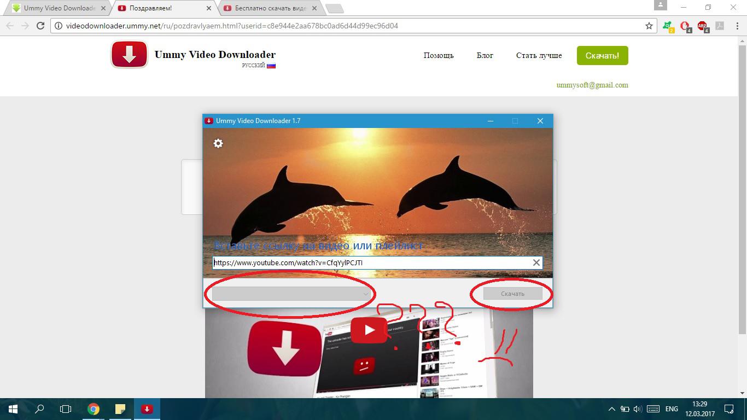Open settings gear in Ummy window
Screen dimensions: 747x420
tap(218, 143)
